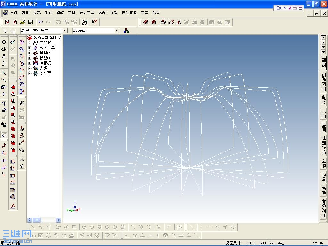Viewport: 328px width, 246px height.
Task: Switch to the 颜色 catalog tab
Action: click(324, 190)
